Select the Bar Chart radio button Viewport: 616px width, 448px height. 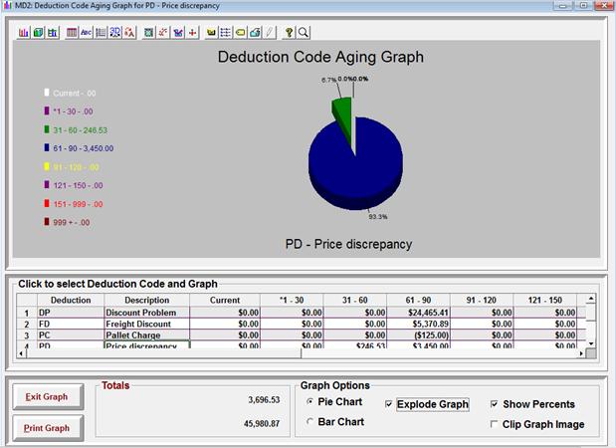[x=309, y=422]
